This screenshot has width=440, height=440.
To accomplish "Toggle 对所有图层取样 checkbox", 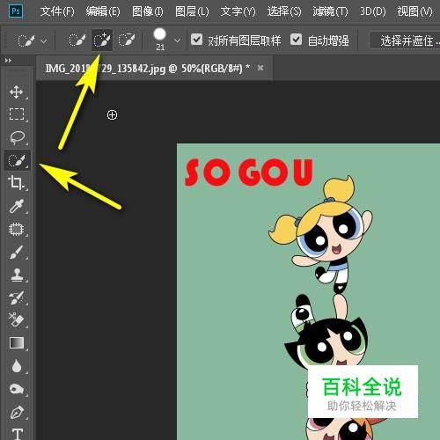I will click(x=196, y=39).
